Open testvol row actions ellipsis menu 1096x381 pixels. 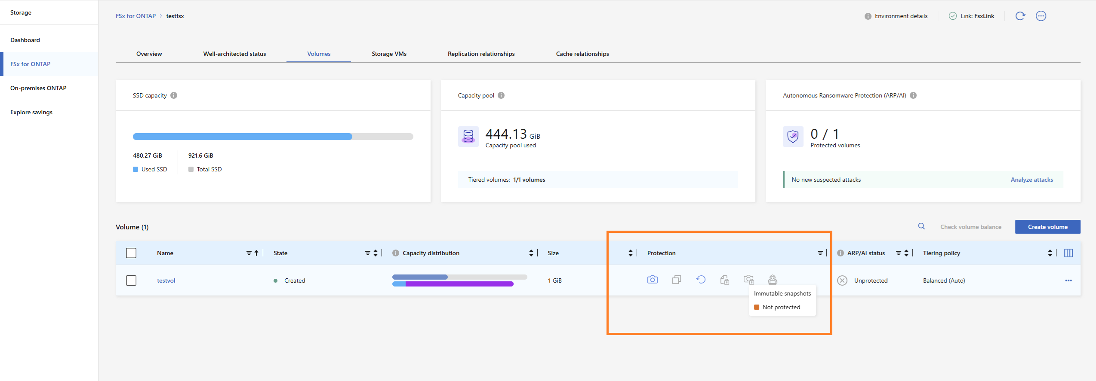point(1068,280)
